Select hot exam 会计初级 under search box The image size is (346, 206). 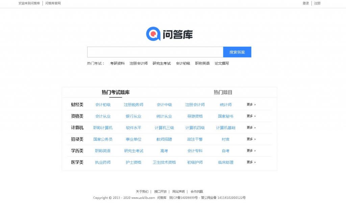pyautogui.click(x=183, y=63)
